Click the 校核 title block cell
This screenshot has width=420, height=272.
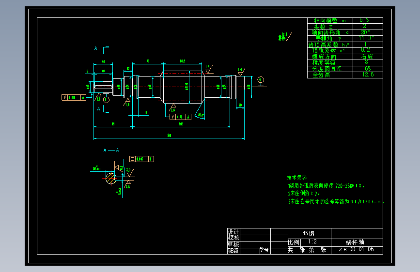[233, 238]
